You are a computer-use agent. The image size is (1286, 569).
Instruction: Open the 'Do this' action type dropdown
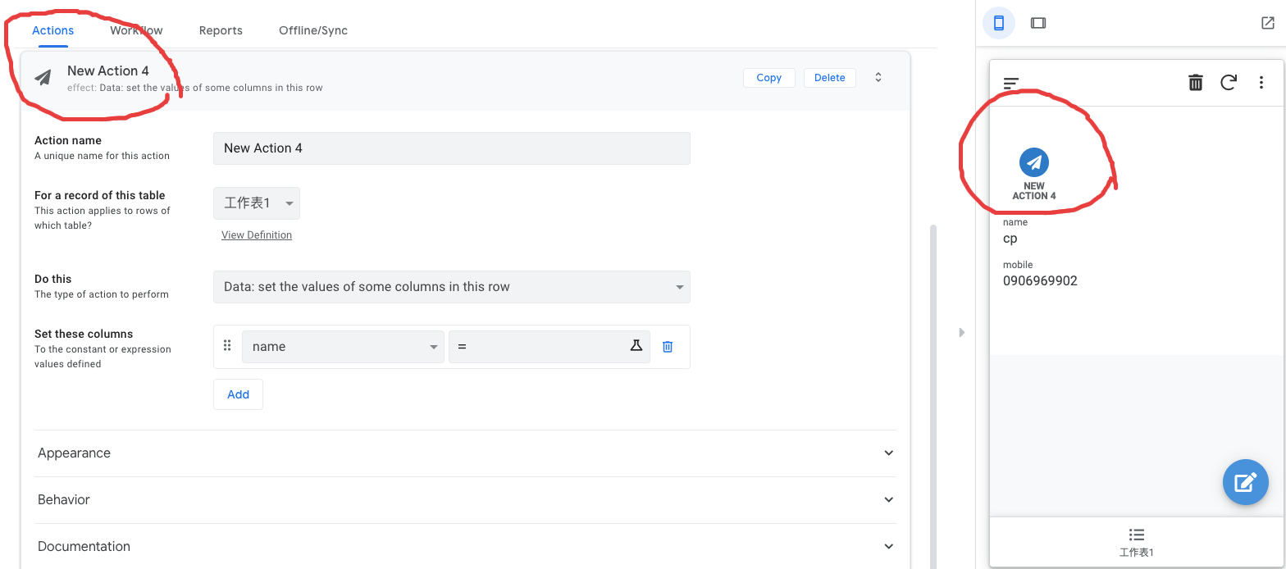pyautogui.click(x=451, y=287)
